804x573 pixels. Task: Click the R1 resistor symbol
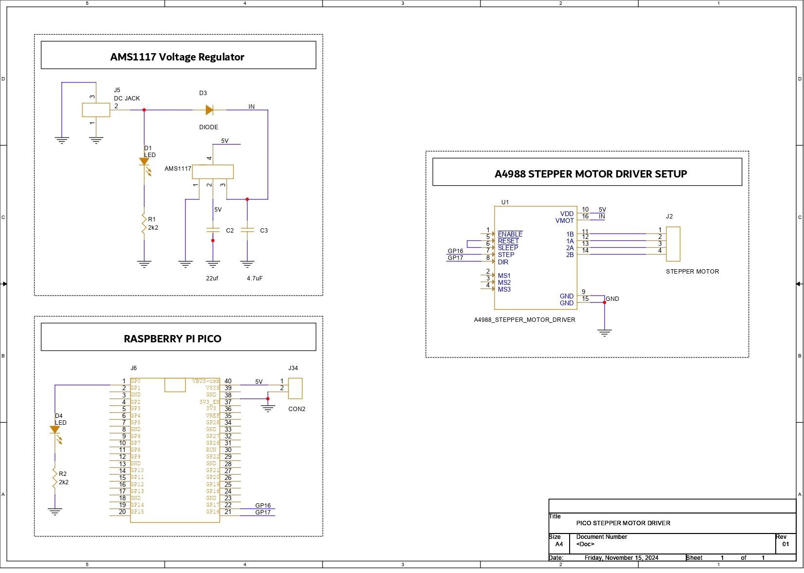144,222
